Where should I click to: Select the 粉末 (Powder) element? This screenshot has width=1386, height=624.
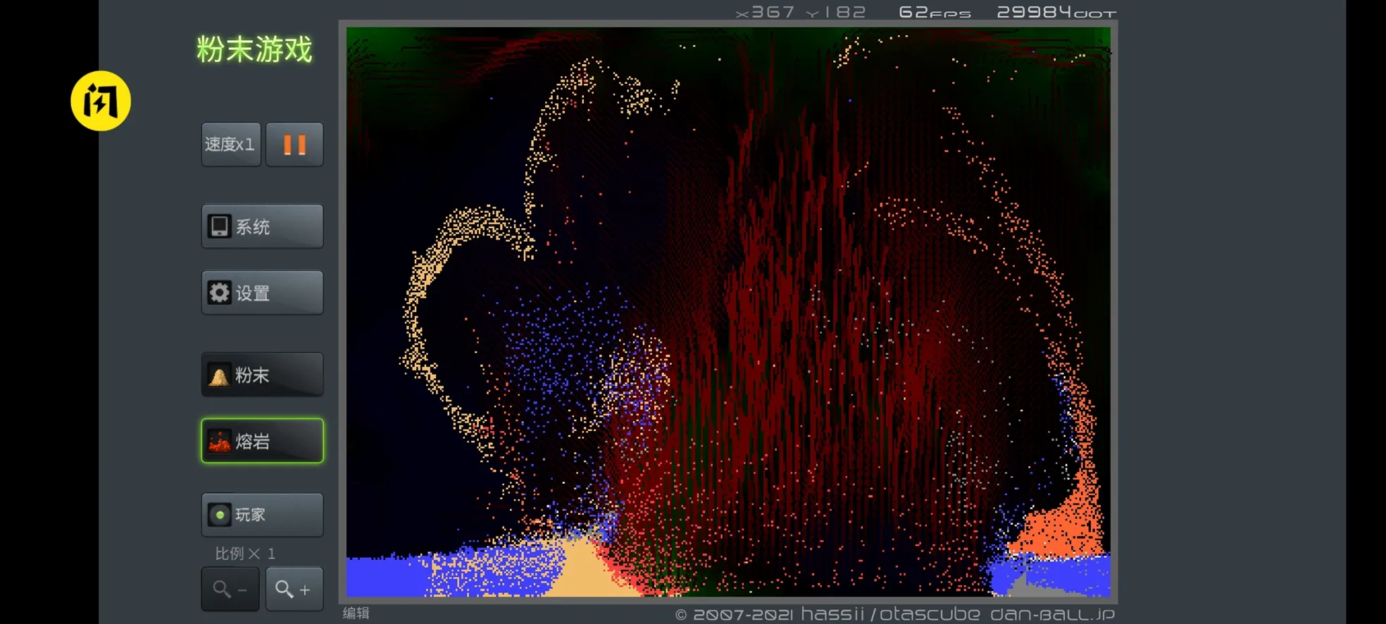[x=262, y=375]
